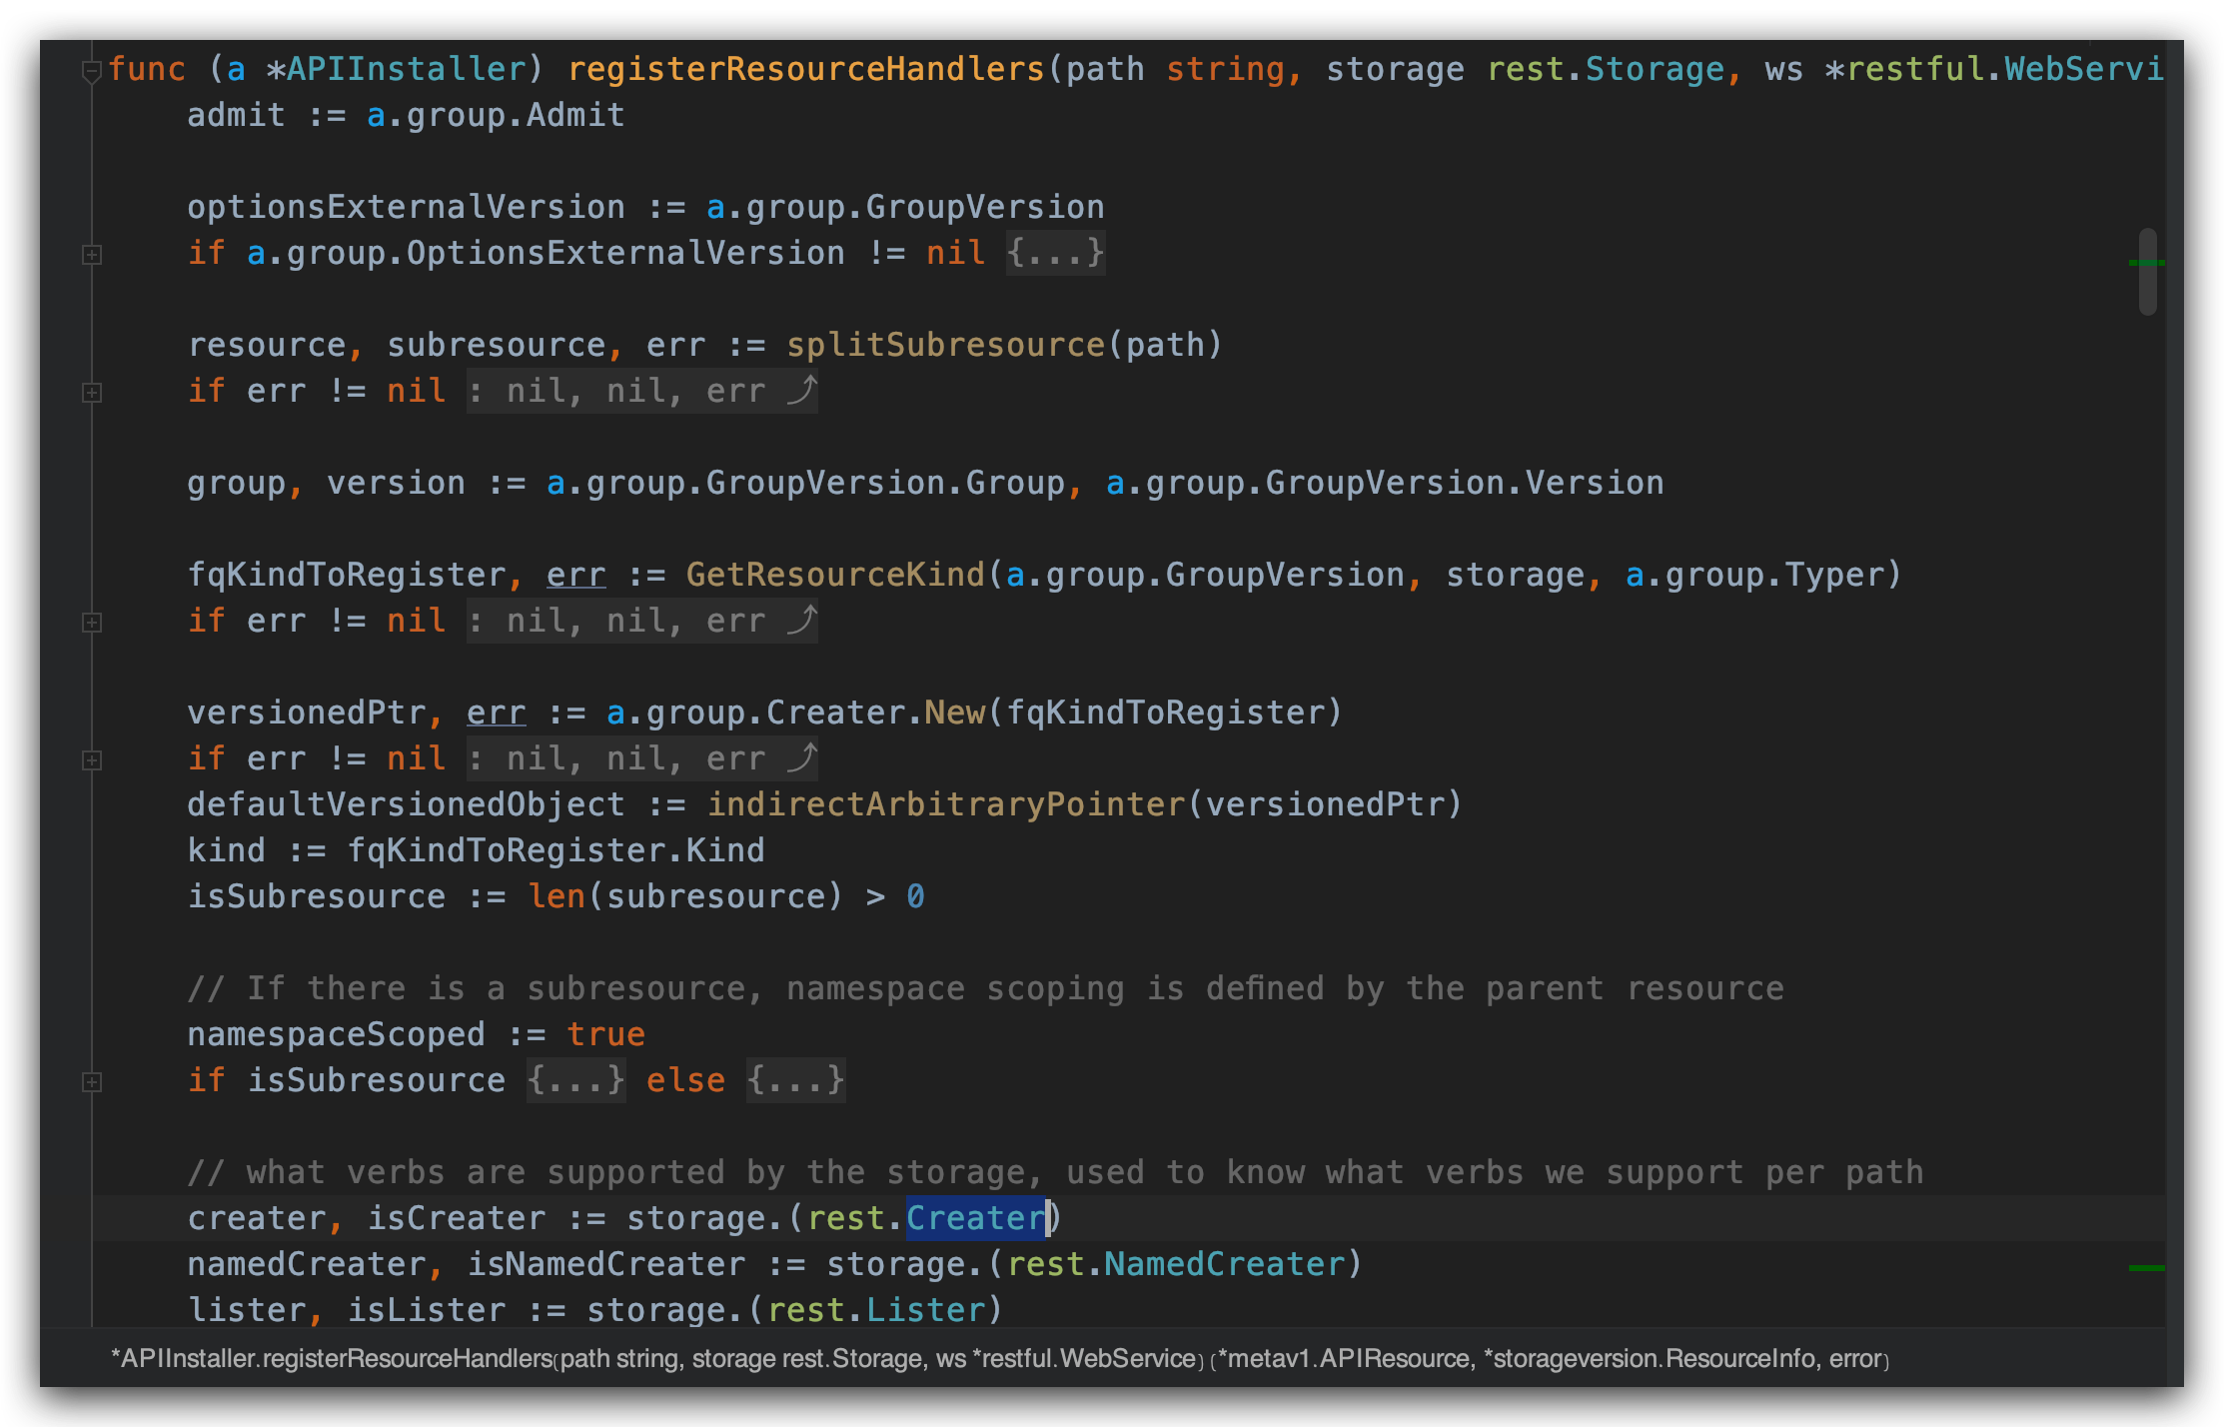Click the upper green change marker in scrollbar
The height and width of the screenshot is (1427, 2224).
(x=2146, y=263)
